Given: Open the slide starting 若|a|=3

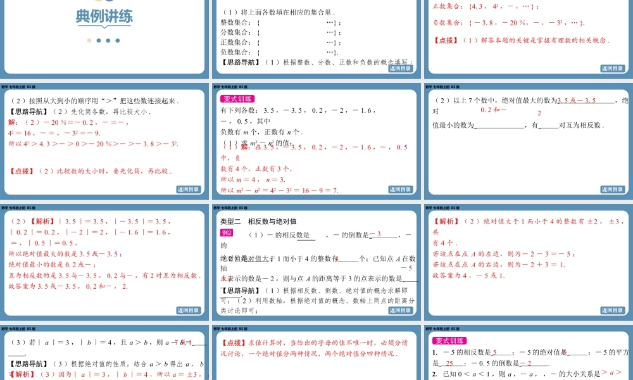Looking at the screenshot, I should tap(104, 355).
